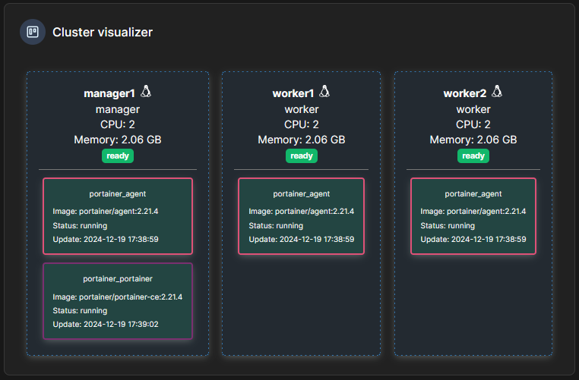Image resolution: width=579 pixels, height=380 pixels.
Task: Click the Linux penguin icon beside manager1
Action: [146, 91]
